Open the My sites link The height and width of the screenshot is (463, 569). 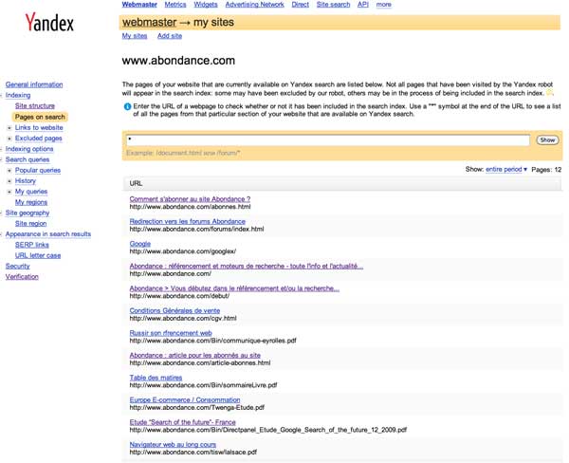point(135,36)
